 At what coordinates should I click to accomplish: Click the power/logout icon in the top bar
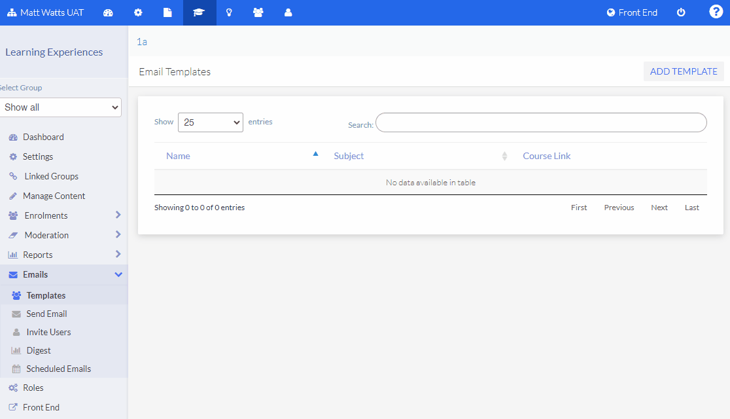[681, 12]
